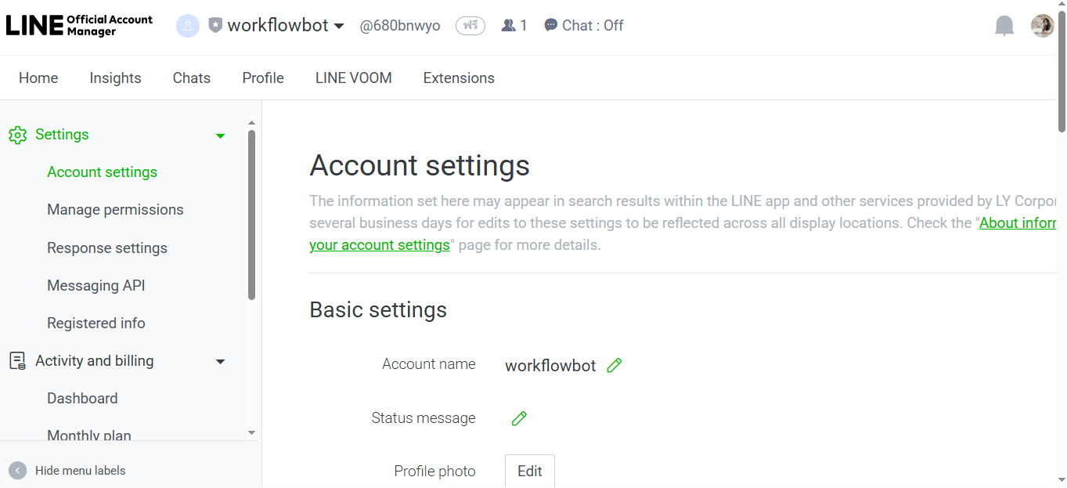Click the LINE Official Account Manager logo
Screen dimensions: 1067x488
[79, 25]
